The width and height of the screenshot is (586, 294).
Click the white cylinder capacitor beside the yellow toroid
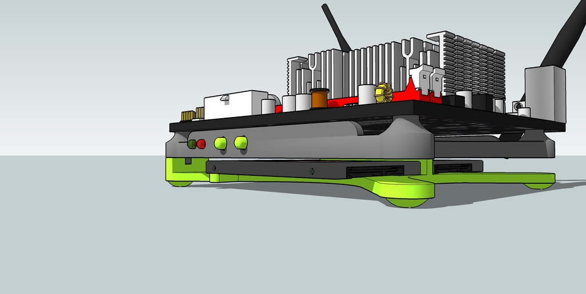[366, 94]
